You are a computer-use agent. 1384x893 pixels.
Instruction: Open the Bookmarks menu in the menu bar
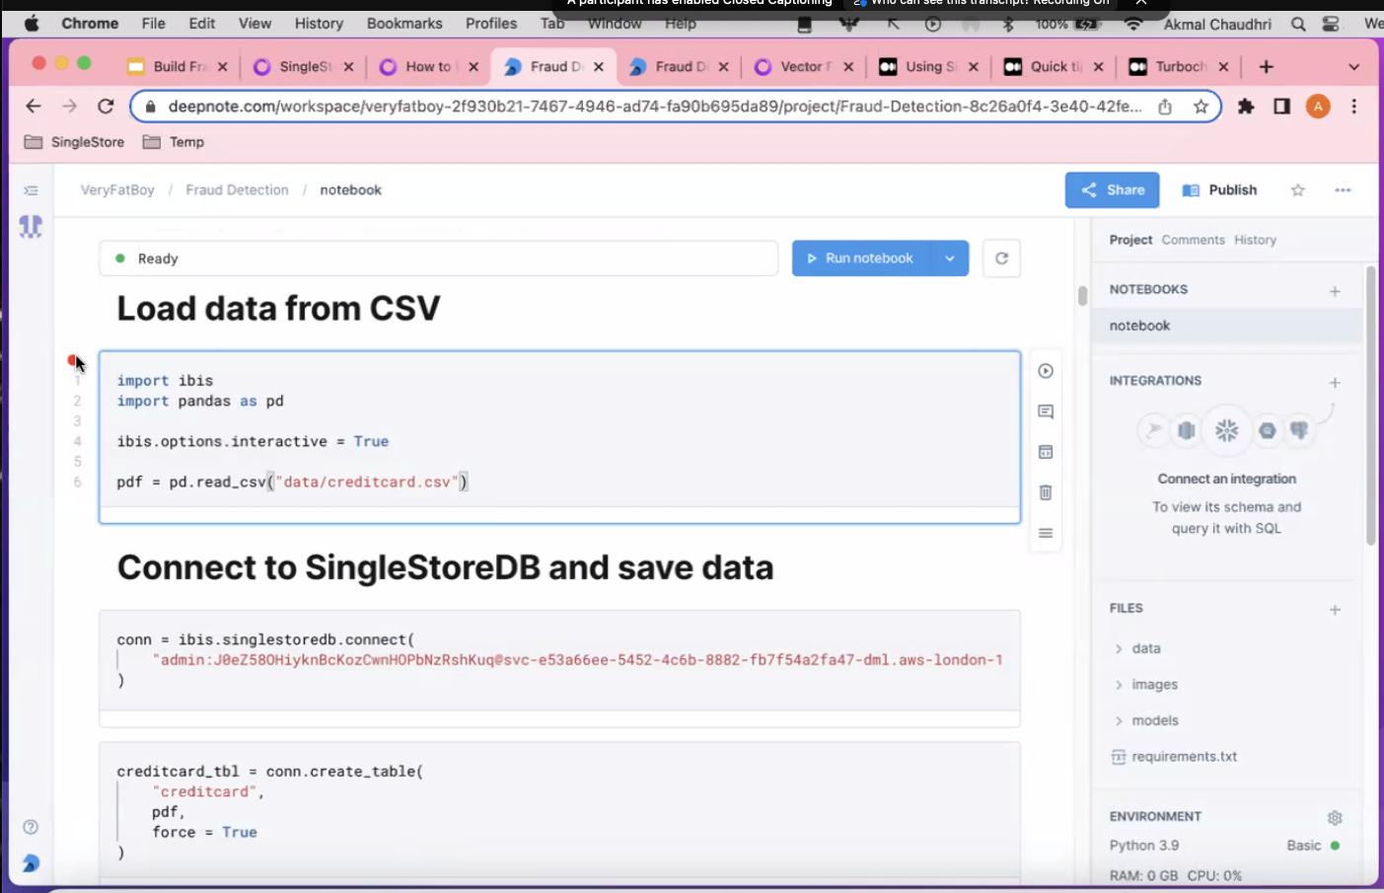coord(404,24)
